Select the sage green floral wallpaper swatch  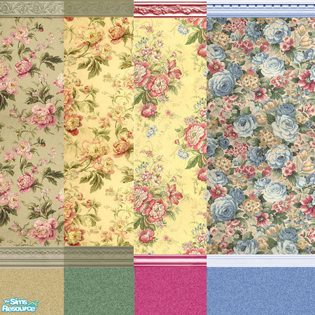[x=31, y=132]
